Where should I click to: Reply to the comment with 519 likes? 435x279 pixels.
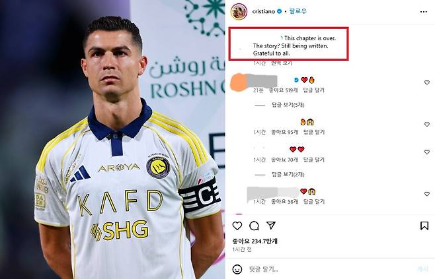click(x=314, y=90)
